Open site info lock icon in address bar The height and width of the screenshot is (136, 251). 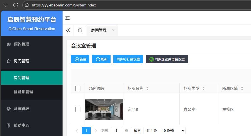27,5
